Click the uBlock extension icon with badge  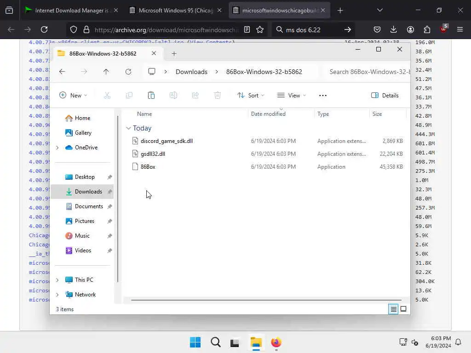[x=444, y=29]
